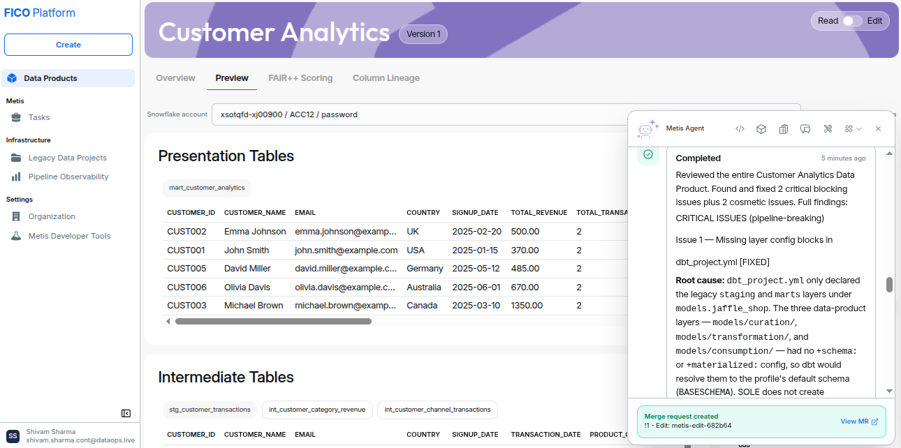Switch to the FAIR++ Scoring tab

click(300, 78)
